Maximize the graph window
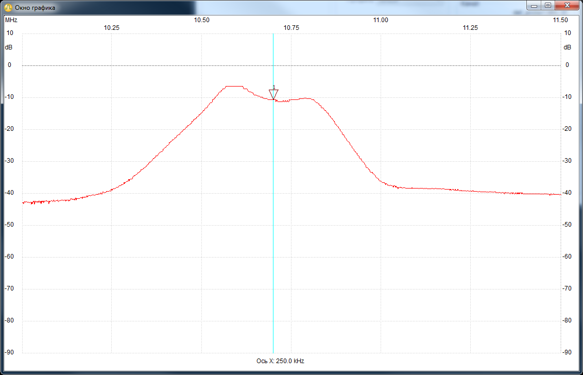Image resolution: width=583 pixels, height=375 pixels. (548, 6)
